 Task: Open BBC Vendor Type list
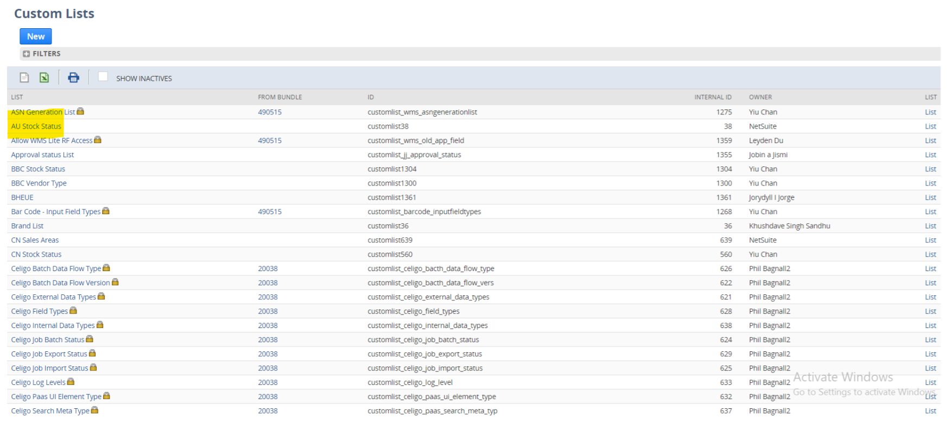(39, 183)
